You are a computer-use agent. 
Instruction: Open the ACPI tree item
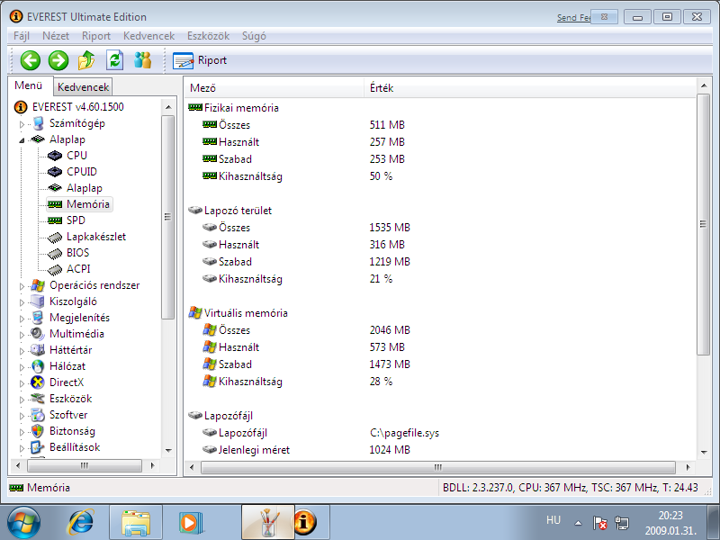tap(78, 268)
